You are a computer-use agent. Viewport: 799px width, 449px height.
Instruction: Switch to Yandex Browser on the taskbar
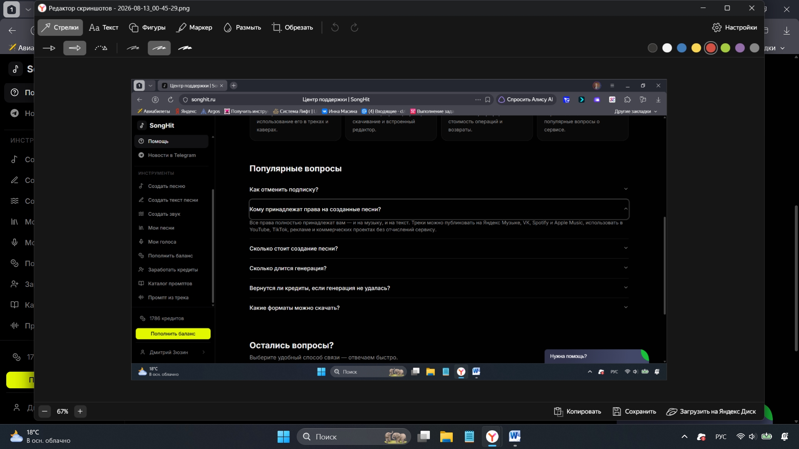pos(492,437)
